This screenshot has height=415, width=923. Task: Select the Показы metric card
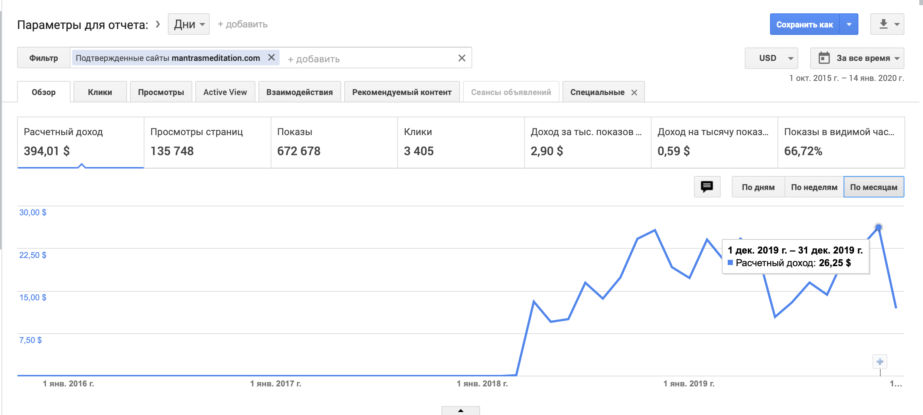pos(334,143)
